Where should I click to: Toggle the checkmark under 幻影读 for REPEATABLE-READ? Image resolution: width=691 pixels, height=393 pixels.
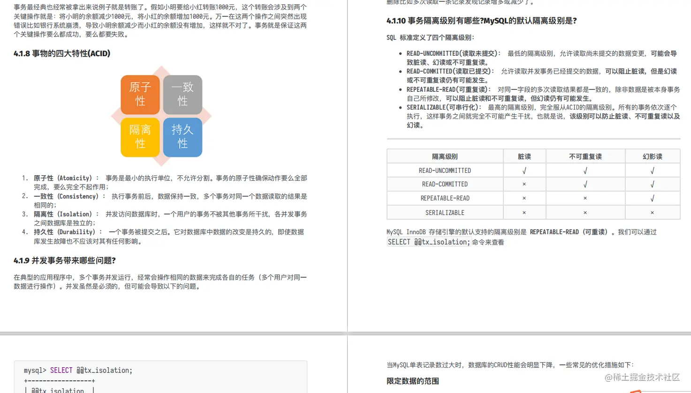tap(652, 198)
